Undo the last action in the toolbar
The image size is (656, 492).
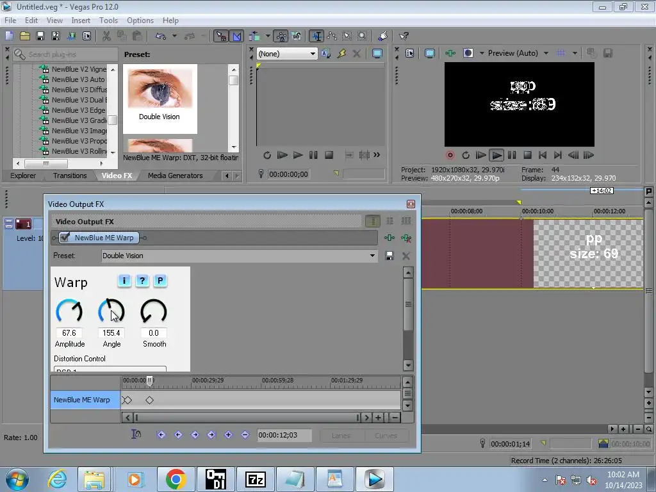(161, 36)
